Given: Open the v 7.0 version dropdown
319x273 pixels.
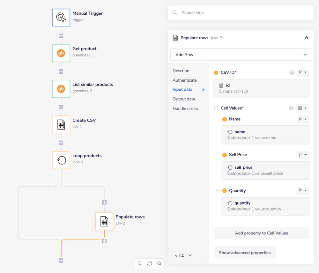Looking at the screenshot, I should point(183,255).
